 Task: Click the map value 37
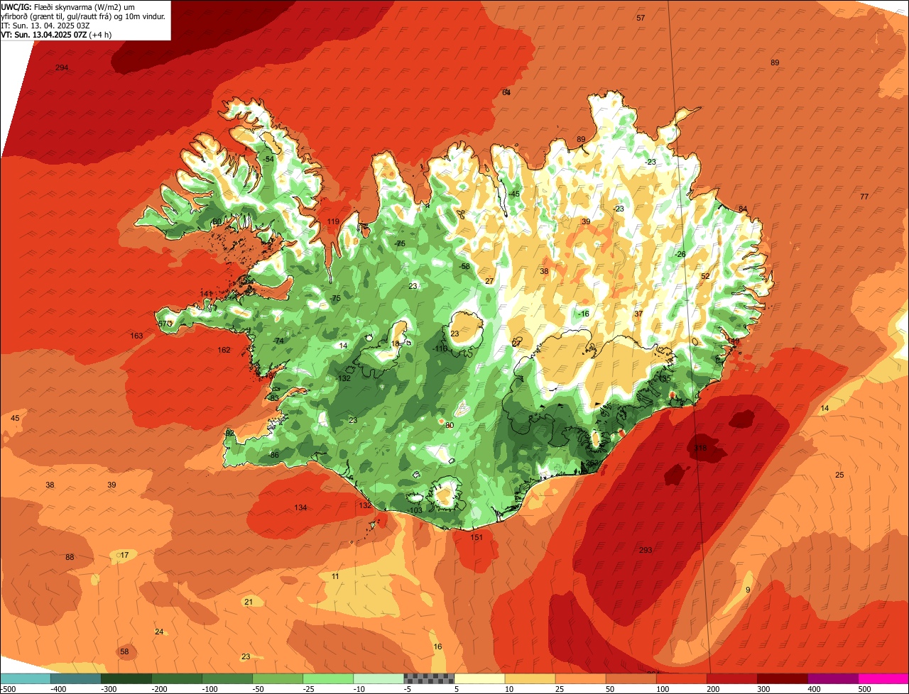[638, 314]
